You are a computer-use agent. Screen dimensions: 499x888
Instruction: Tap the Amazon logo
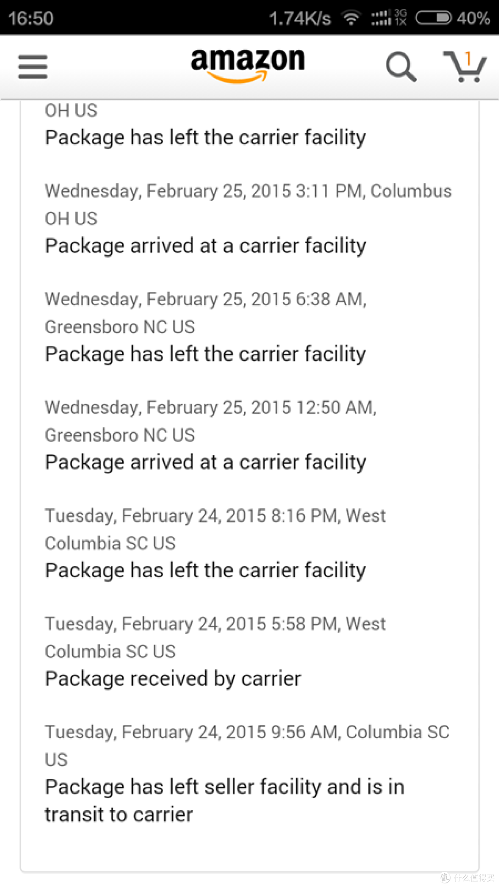(x=248, y=66)
